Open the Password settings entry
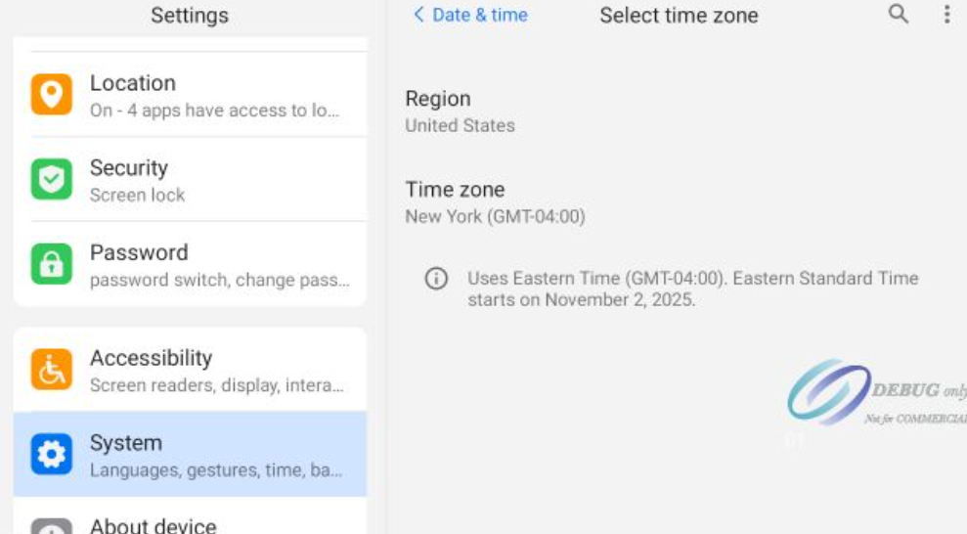Viewport: 967px width, 534px height. [x=214, y=265]
